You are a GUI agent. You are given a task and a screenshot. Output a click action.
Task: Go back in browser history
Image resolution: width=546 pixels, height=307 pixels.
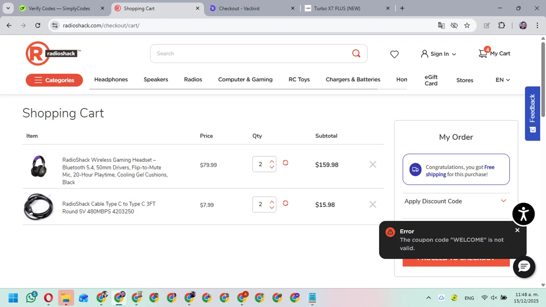tap(9, 25)
